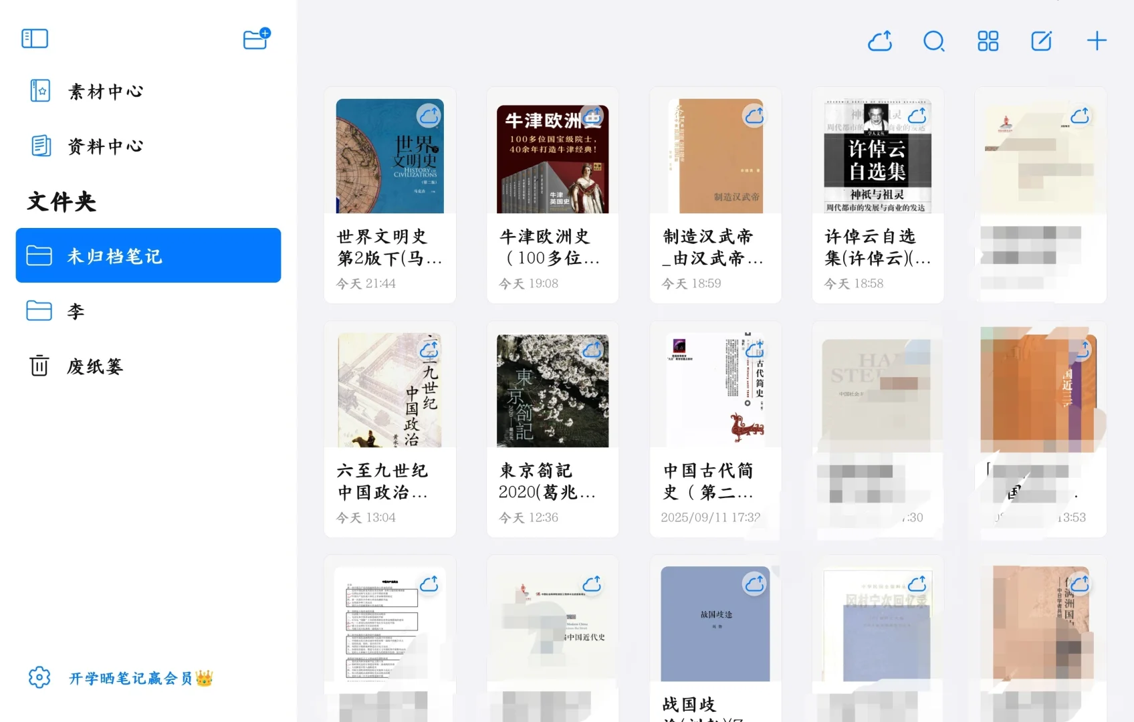Open the boxed-outline document page thumbnail
The width and height of the screenshot is (1134, 722).
click(390, 624)
